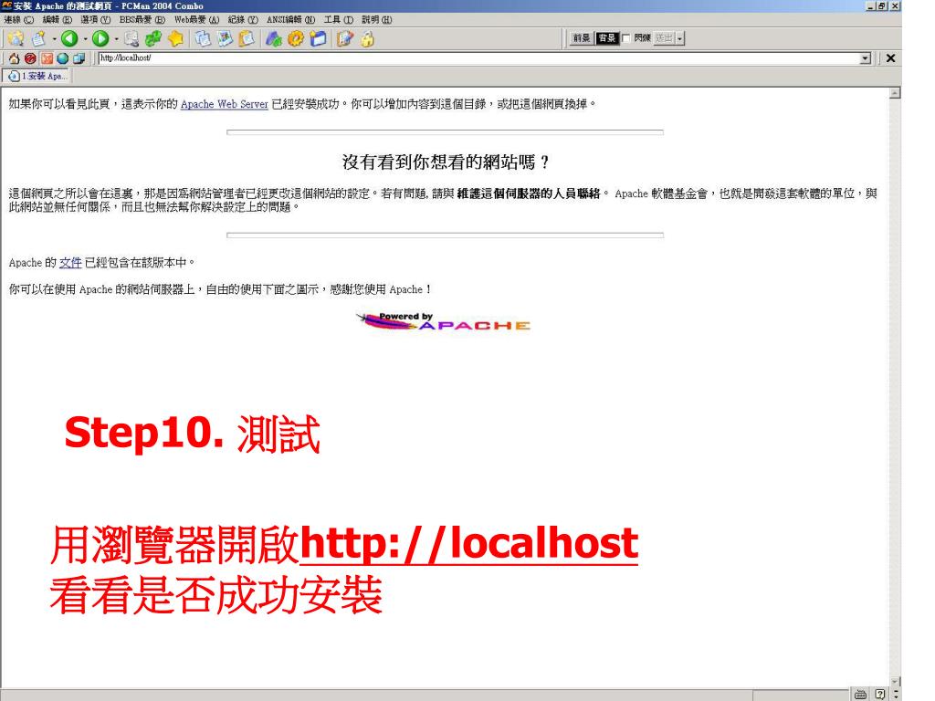935x701 pixels.
Task: Open the BBS最愛 (B) menu
Action: click(142, 20)
